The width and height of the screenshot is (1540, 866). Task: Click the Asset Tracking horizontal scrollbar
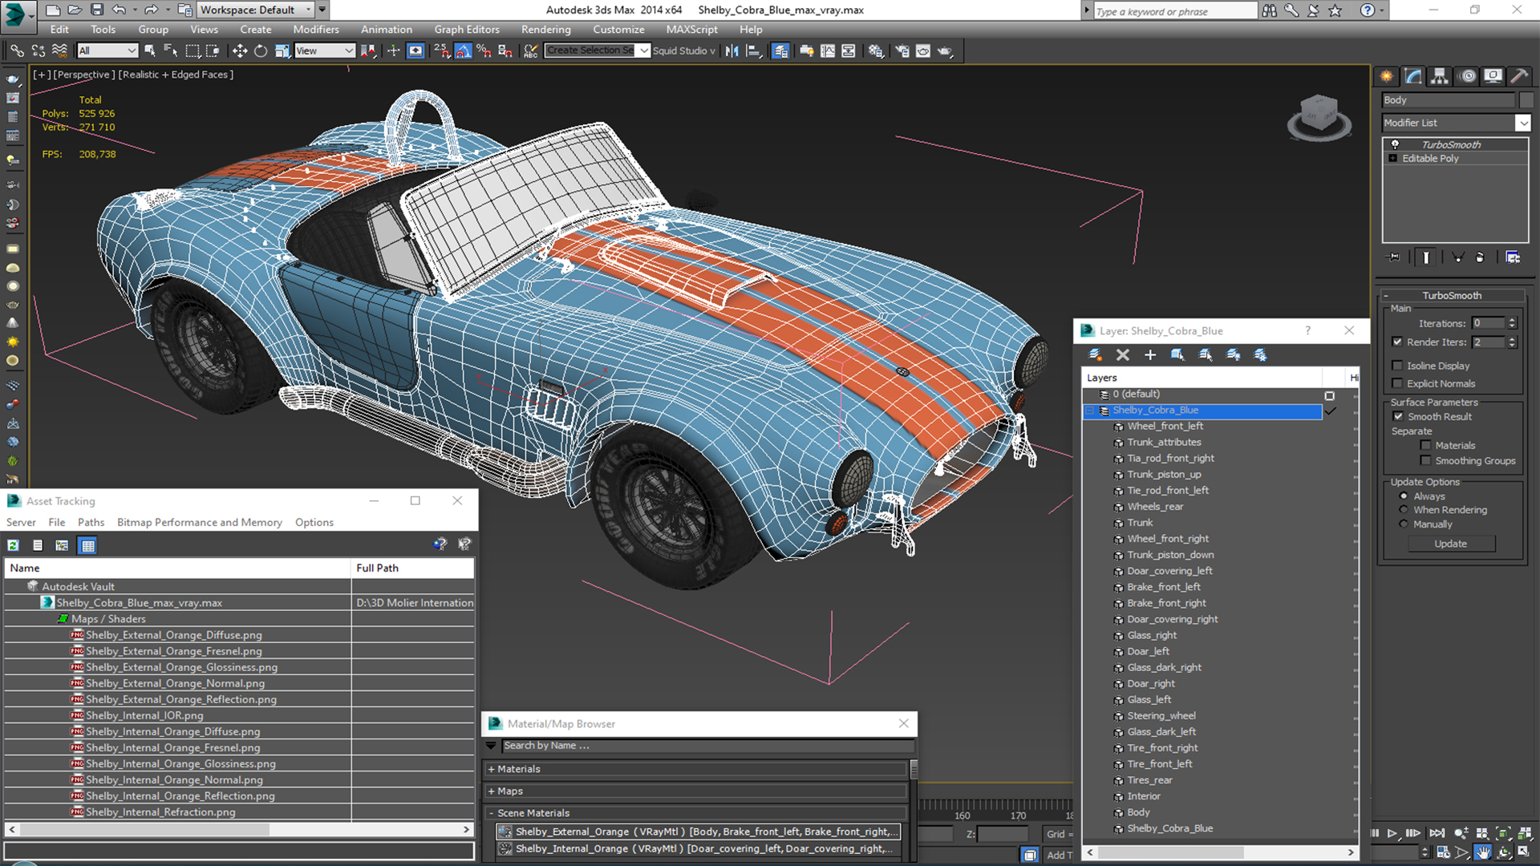[x=239, y=830]
